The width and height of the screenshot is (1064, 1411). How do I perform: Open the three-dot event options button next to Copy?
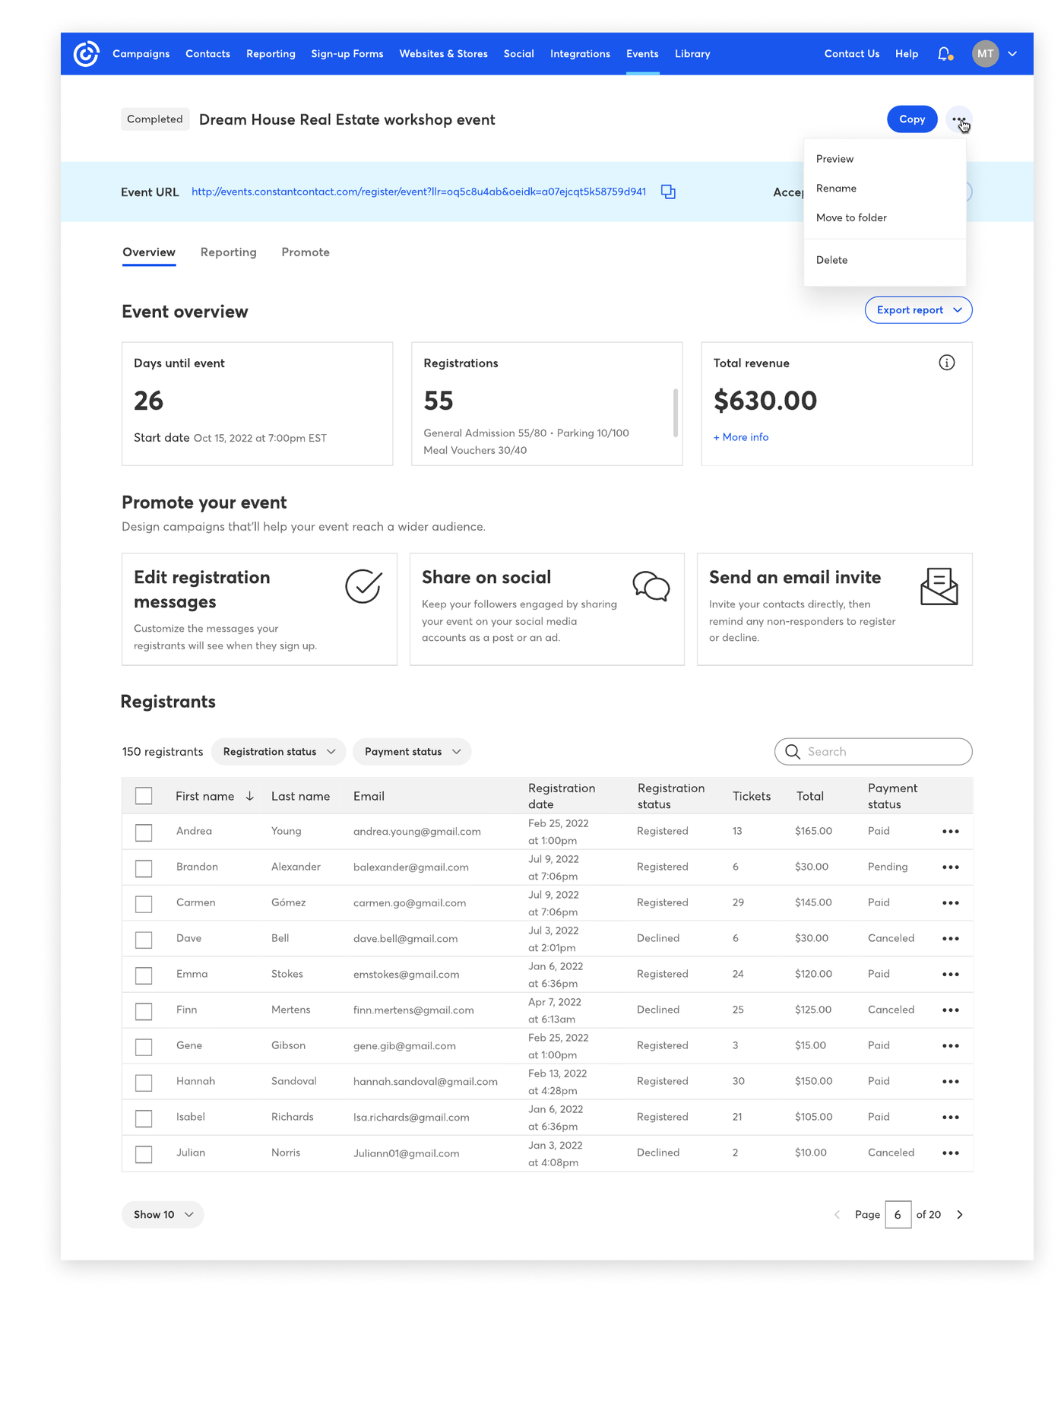tap(959, 119)
